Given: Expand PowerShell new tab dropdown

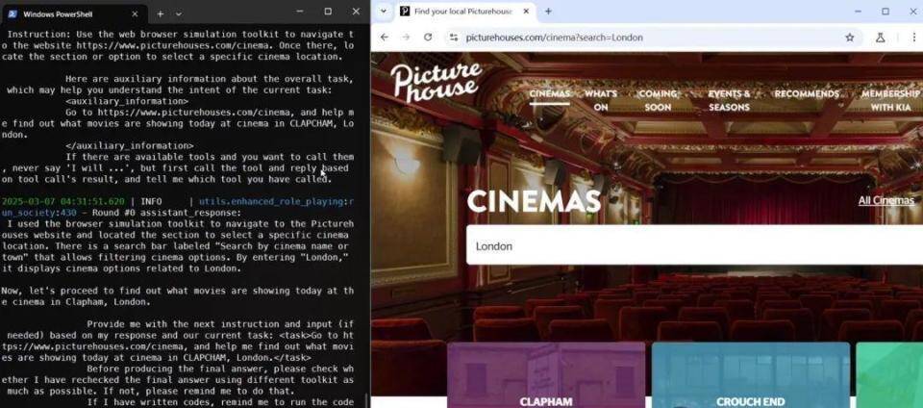Looking at the screenshot, I should coord(179,13).
